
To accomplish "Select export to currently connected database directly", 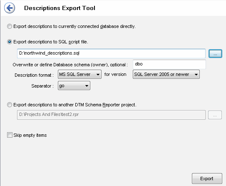I will click(10, 26).
